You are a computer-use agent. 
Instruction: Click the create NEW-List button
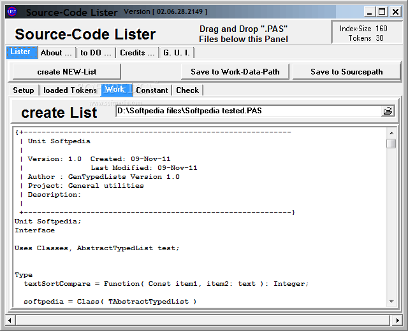click(x=66, y=72)
